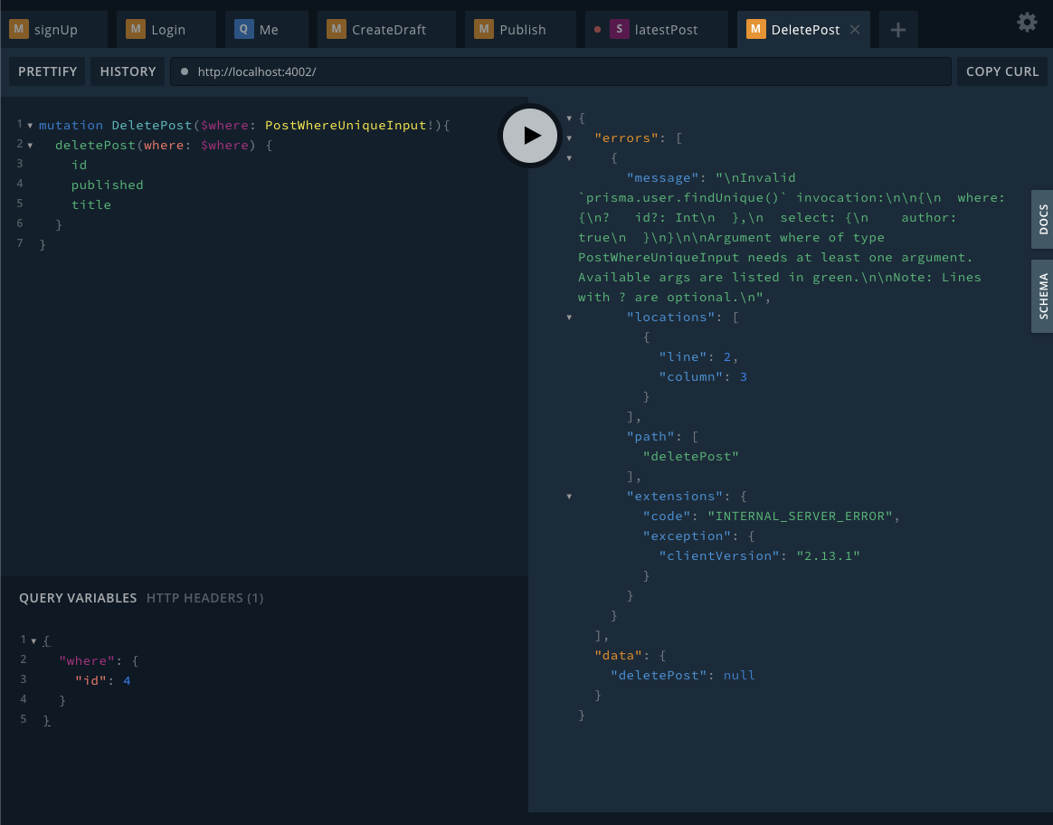Open the HISTORY panel

coord(128,71)
